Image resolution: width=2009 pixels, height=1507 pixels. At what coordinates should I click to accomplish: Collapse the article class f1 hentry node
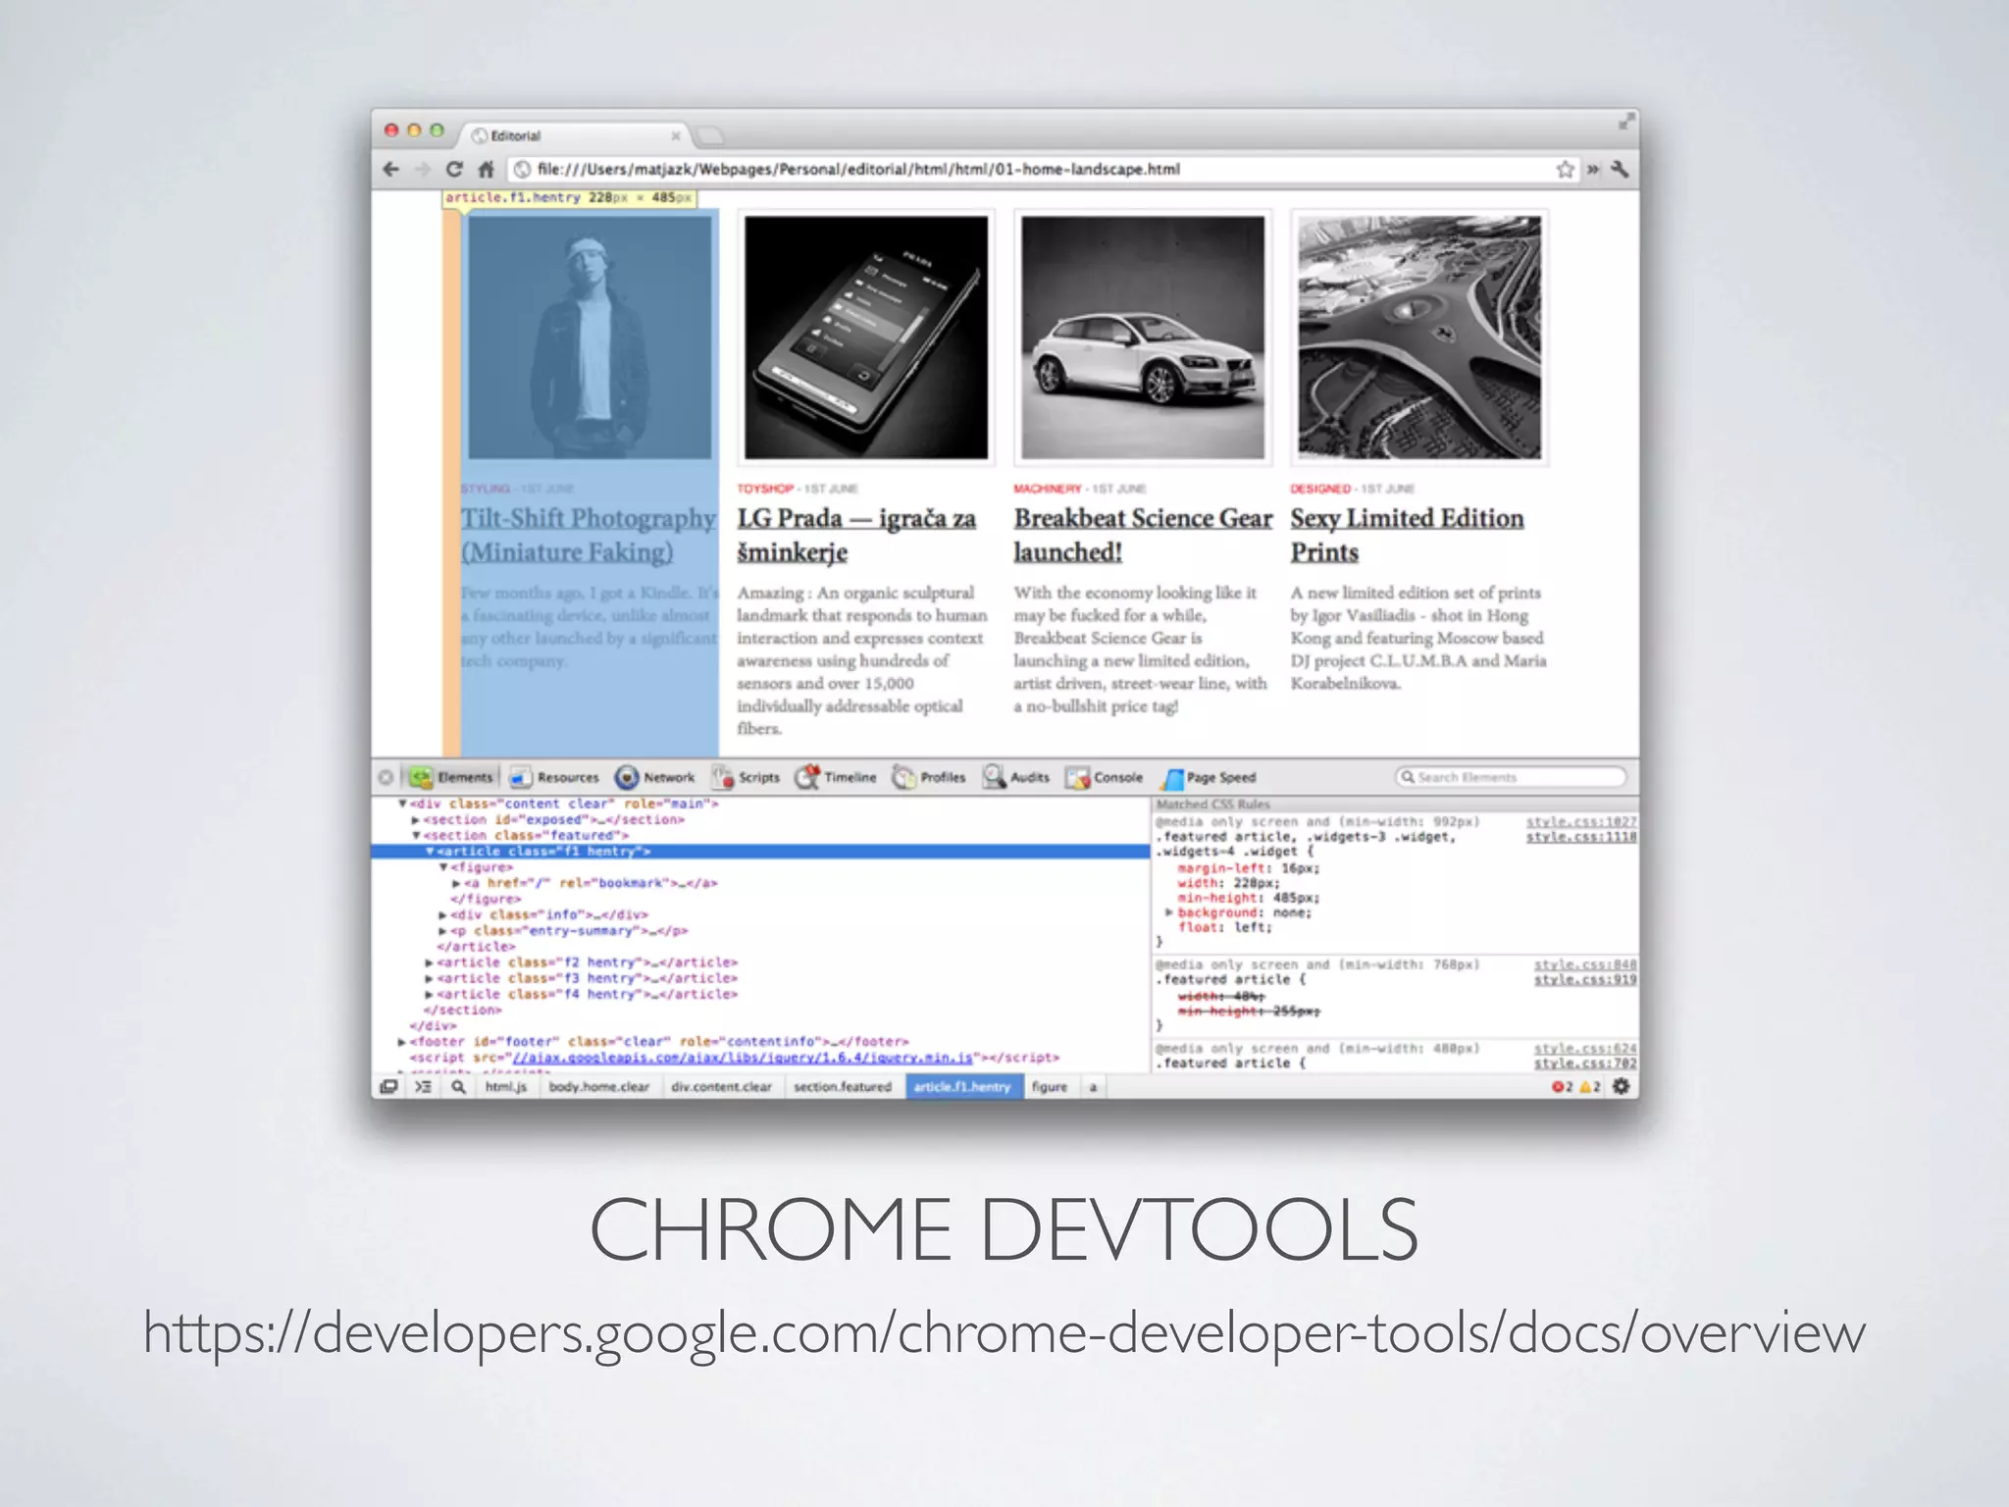click(430, 852)
